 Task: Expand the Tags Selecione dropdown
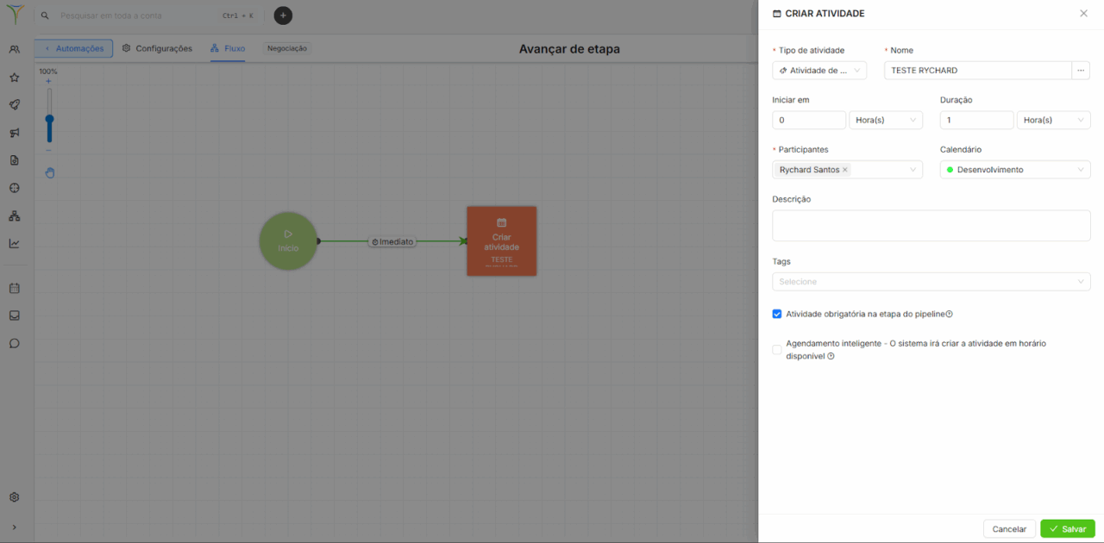[x=931, y=282]
